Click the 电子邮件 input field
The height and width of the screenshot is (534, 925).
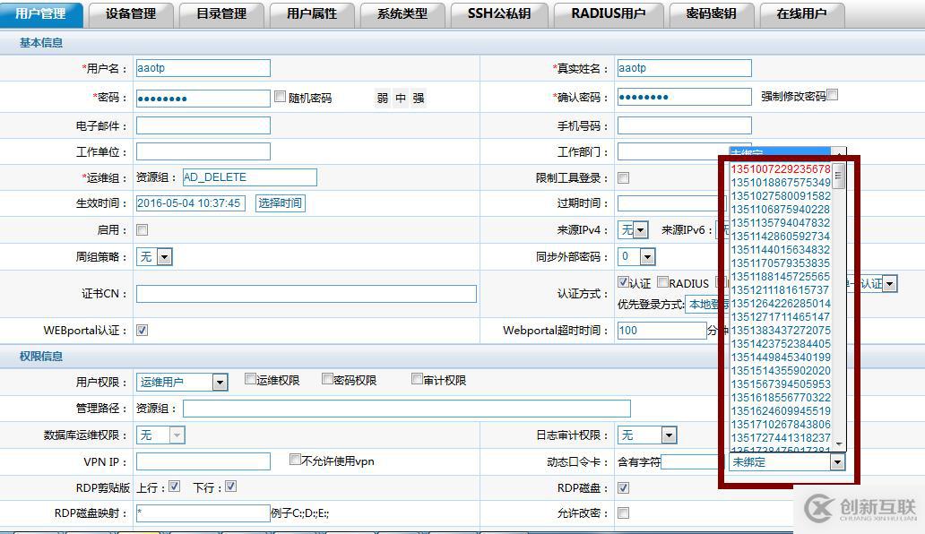click(203, 125)
